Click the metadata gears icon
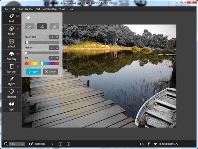The image size is (198, 149). [x=31, y=144]
